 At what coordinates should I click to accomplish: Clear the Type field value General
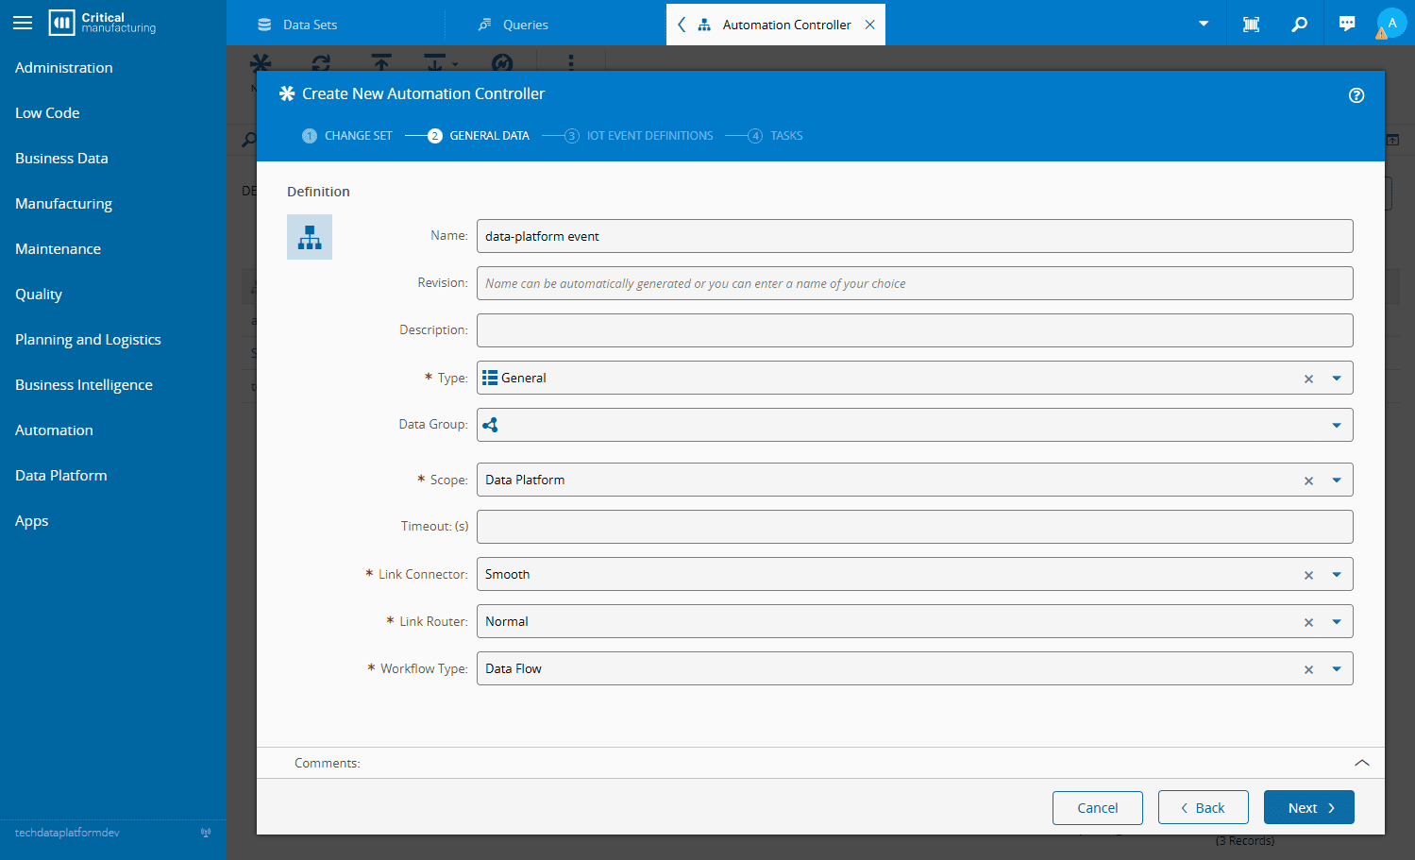click(1308, 379)
